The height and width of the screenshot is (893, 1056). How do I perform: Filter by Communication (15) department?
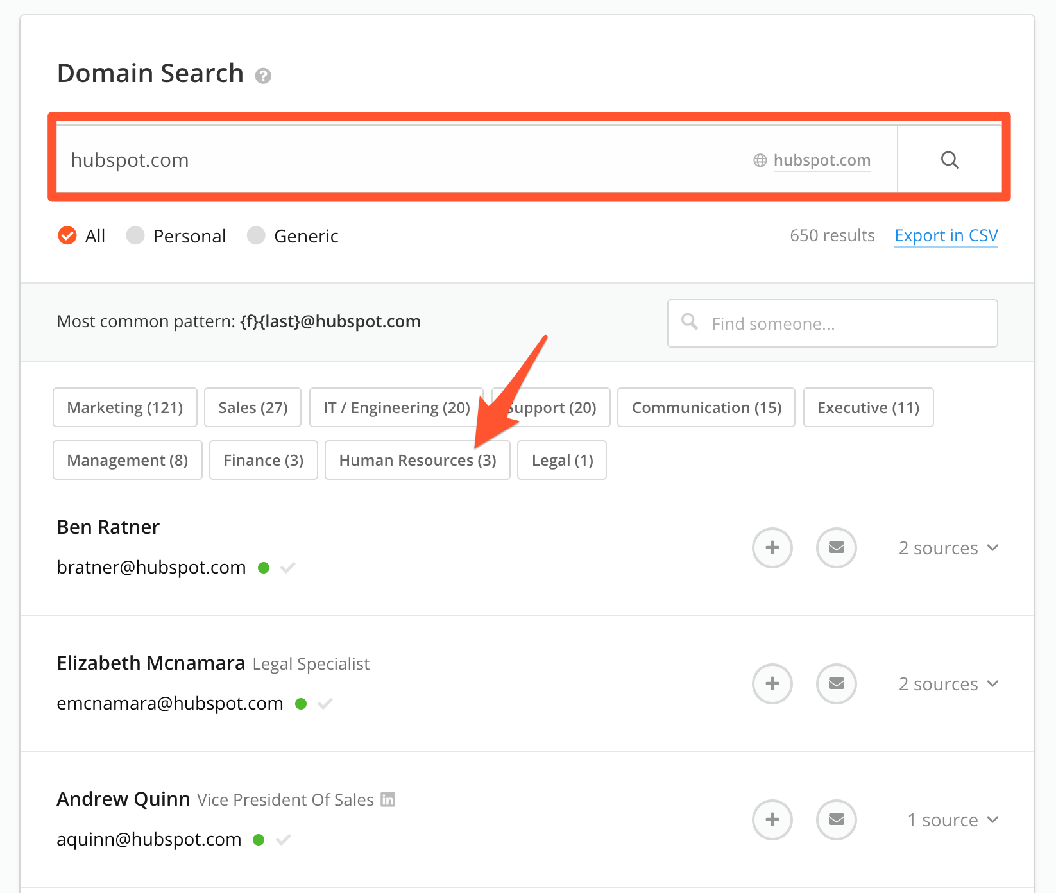point(706,407)
